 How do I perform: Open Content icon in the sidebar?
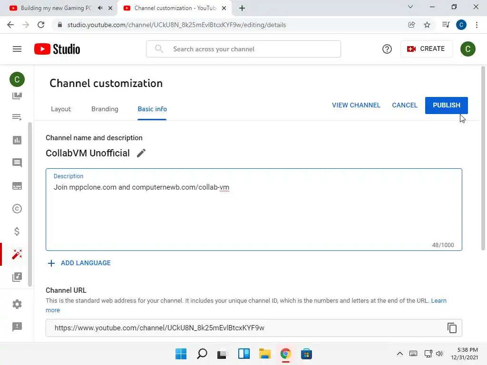pyautogui.click(x=17, y=96)
